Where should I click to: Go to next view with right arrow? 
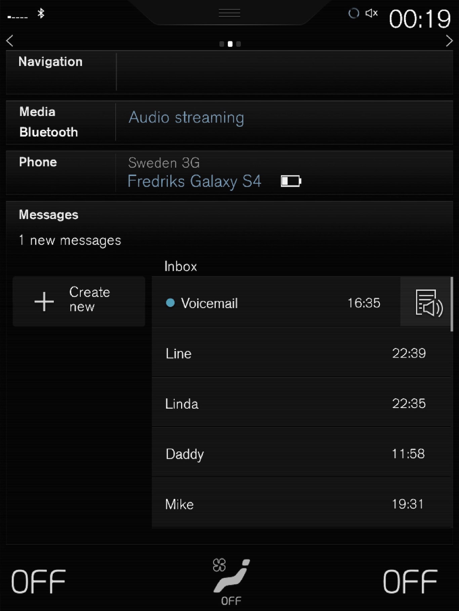coord(449,41)
